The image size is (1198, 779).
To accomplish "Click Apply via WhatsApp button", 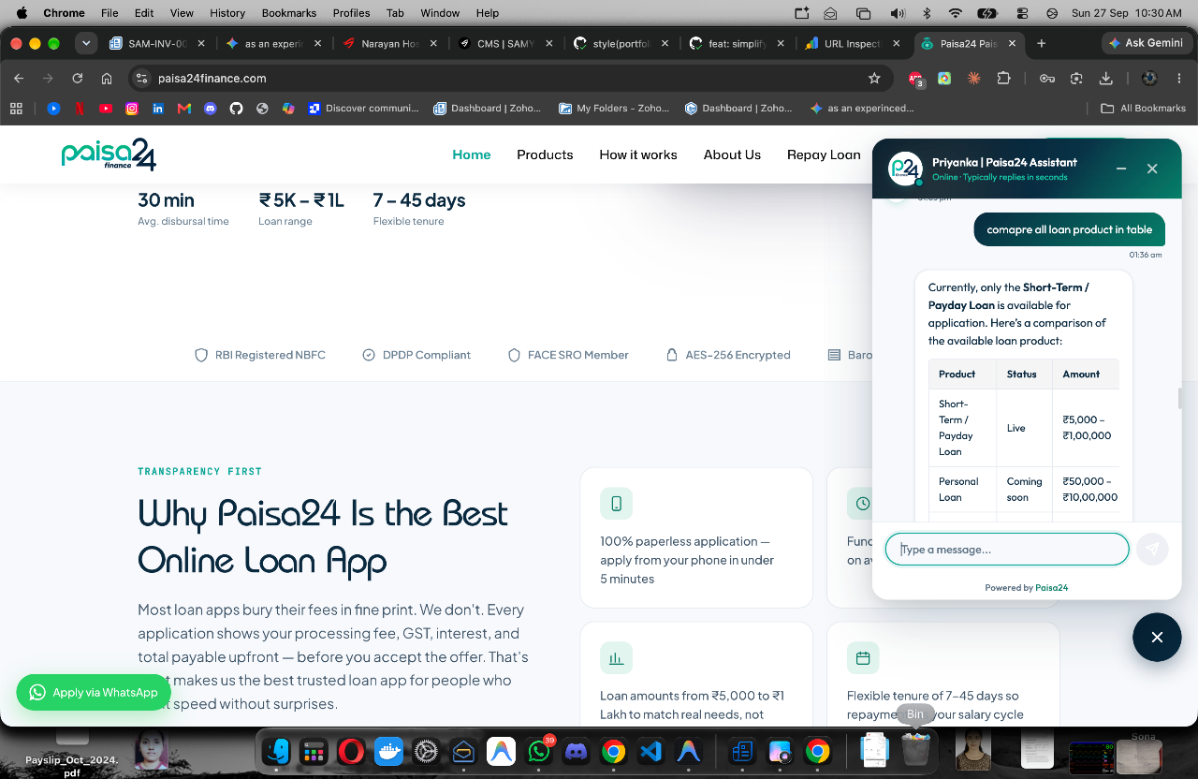I will (x=94, y=693).
